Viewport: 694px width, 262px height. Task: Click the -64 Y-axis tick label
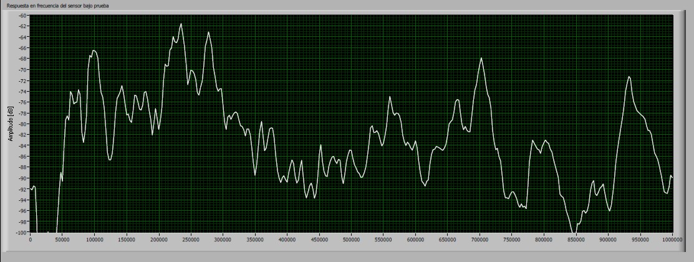[24, 37]
